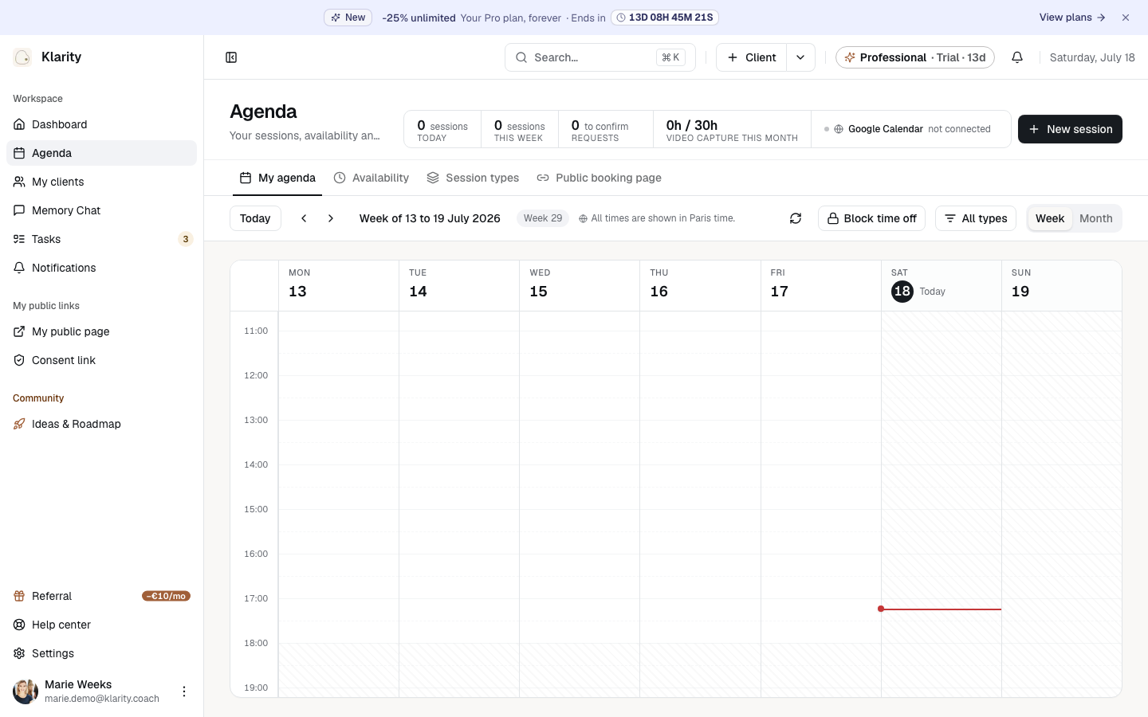The height and width of the screenshot is (717, 1148).
Task: Open the Session types tab
Action: (473, 178)
